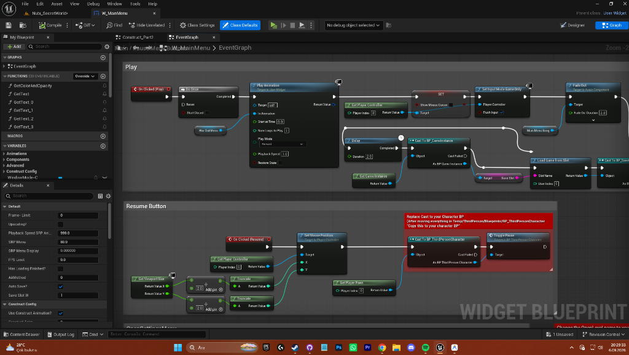Screen dimensions: 629x355
Task: Add a new macro with the Macros plus icon
Action: [103, 136]
